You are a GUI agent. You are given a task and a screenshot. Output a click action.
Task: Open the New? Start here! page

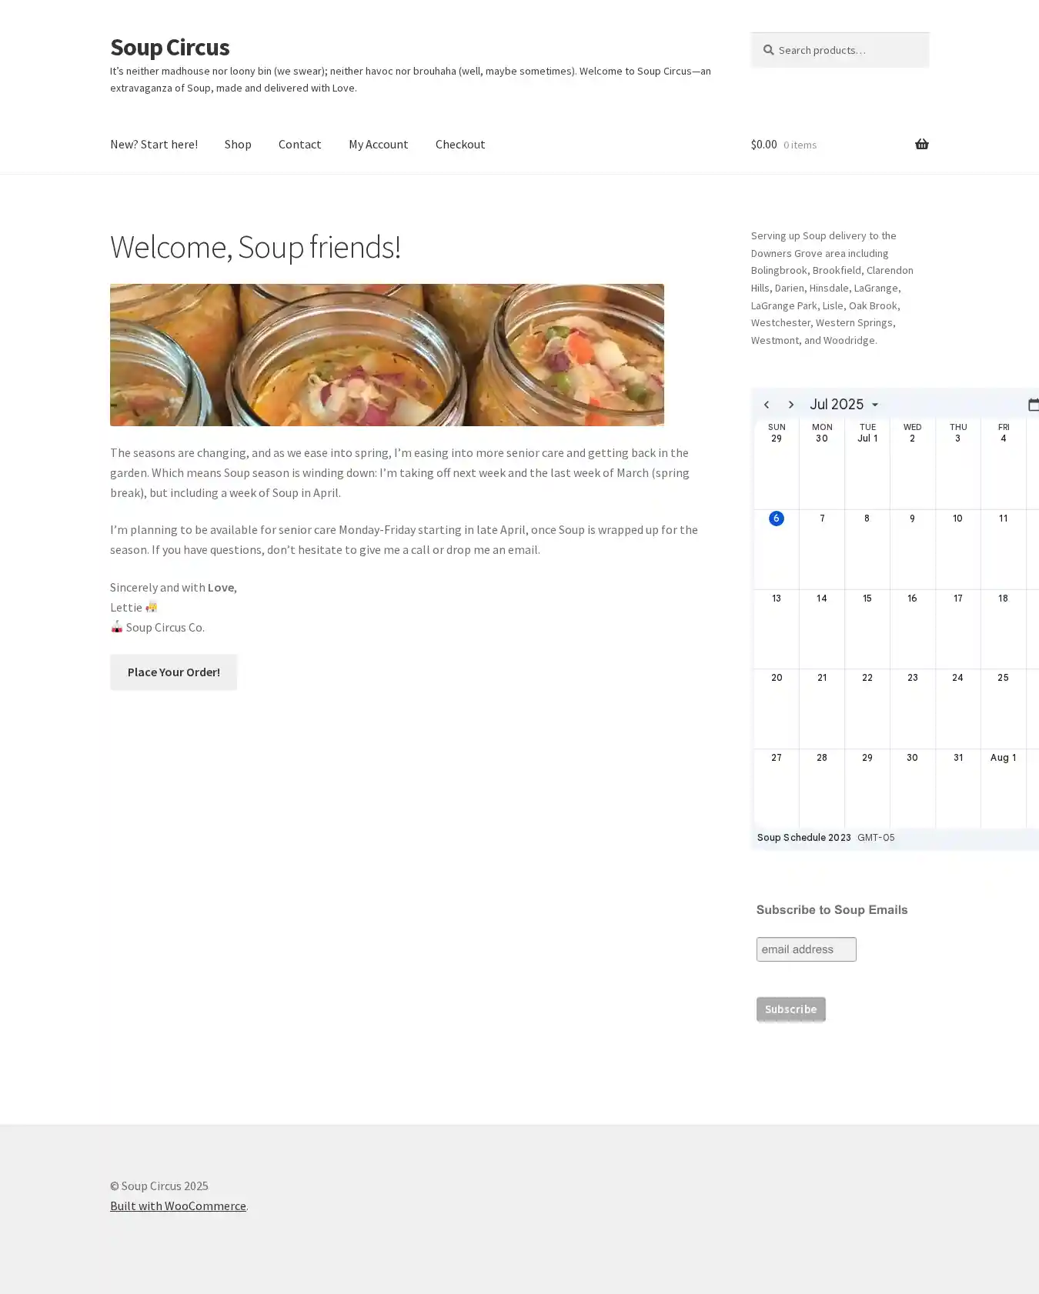point(154,144)
